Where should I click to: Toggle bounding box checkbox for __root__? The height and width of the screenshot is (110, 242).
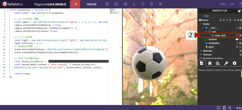[237, 28]
